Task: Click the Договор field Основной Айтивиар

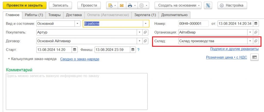Action: click(x=87, y=41)
